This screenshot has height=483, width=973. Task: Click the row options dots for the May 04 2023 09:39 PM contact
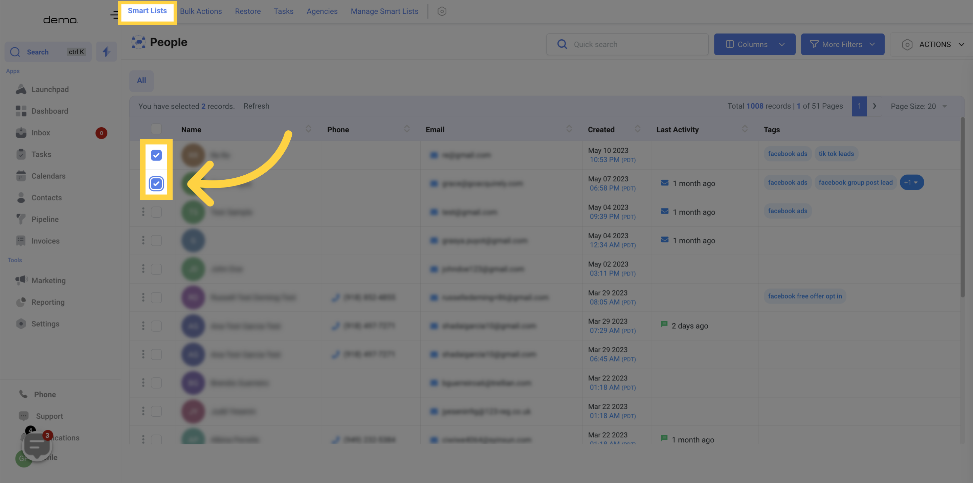pyautogui.click(x=143, y=212)
